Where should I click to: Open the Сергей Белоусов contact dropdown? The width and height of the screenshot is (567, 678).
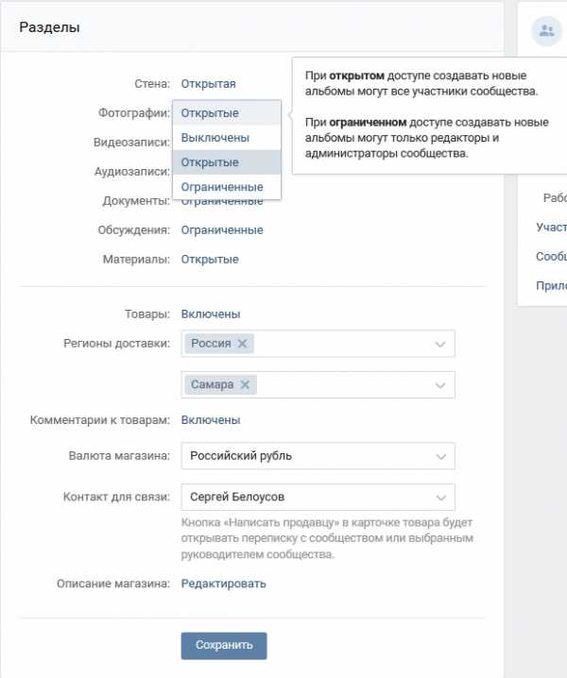point(318,498)
